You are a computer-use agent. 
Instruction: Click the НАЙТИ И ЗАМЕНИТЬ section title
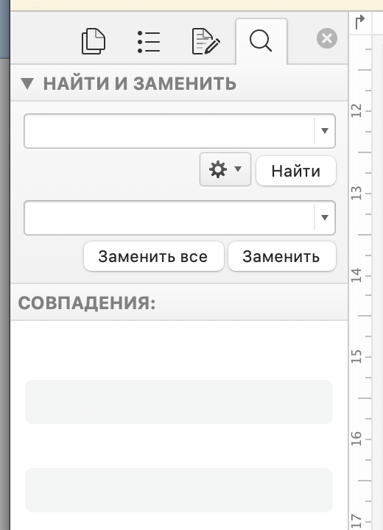(140, 83)
